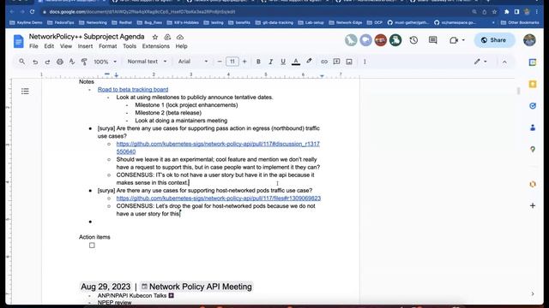
Task: Hide side panel using bottom chevron
Action: point(533,293)
